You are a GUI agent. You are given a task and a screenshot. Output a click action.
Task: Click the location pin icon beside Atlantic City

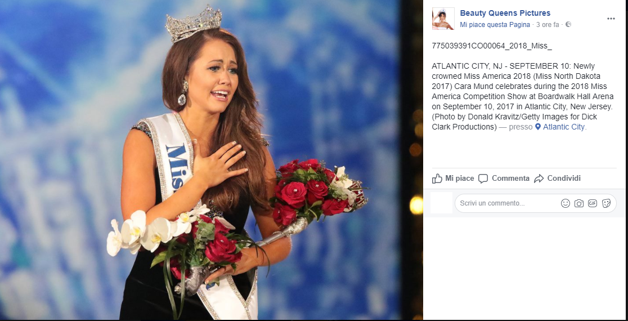538,127
